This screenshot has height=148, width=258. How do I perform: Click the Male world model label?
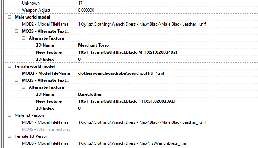(x=32, y=17)
